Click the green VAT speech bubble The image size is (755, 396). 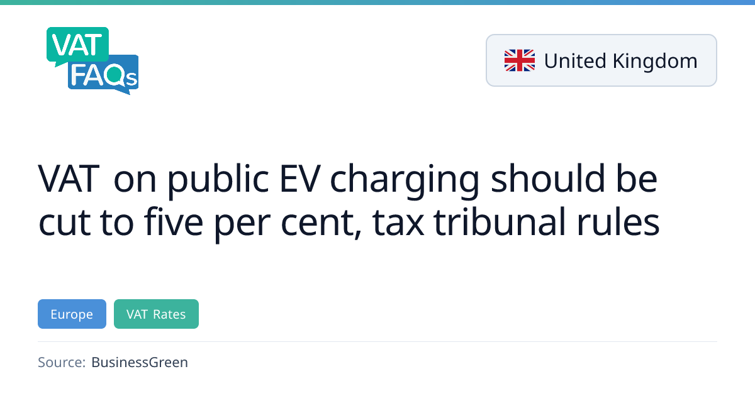[x=77, y=44]
